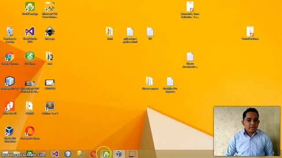Launch the Inkscape desktop shortcut
Screen dimensions: 282x158
point(50,33)
